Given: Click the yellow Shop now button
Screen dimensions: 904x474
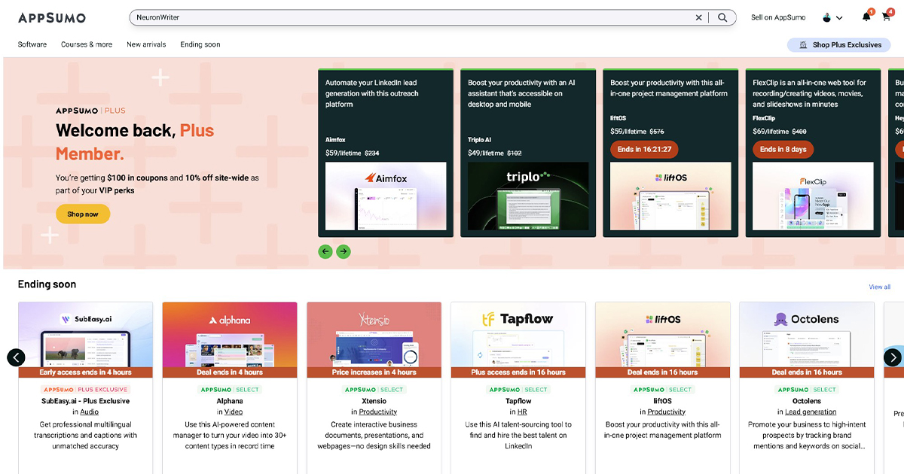Looking at the screenshot, I should pos(83,214).
